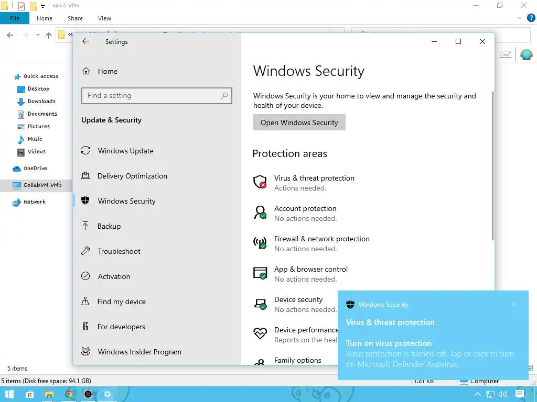Open Videos in Explorer navigation pane
Image resolution: width=537 pixels, height=402 pixels.
tap(36, 151)
